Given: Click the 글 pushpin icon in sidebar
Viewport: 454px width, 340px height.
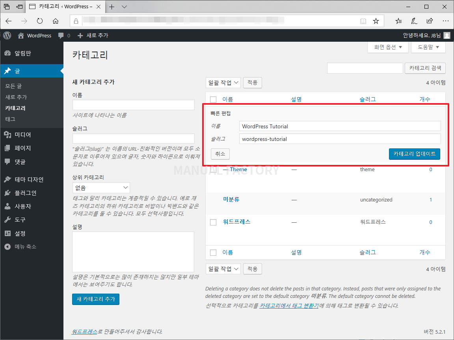Looking at the screenshot, I should point(7,71).
